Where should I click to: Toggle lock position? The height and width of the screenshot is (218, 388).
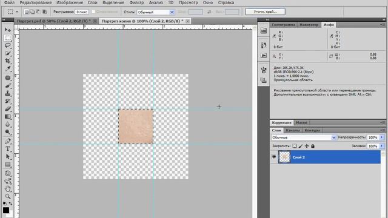coord(307,146)
